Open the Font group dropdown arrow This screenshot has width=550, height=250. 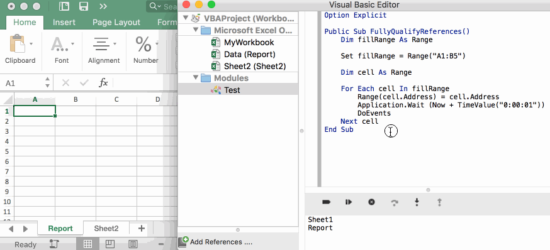coord(72,44)
